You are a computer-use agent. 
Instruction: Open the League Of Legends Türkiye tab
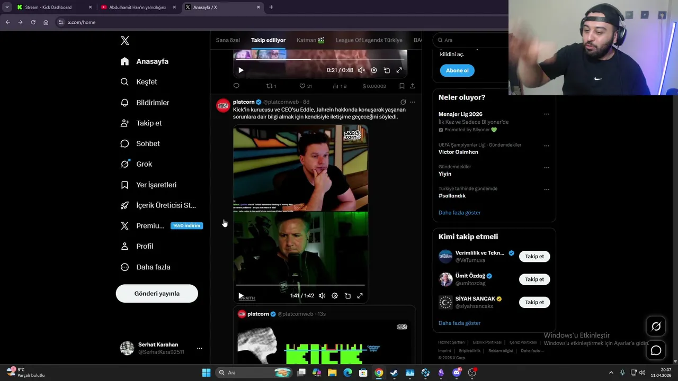point(369,40)
